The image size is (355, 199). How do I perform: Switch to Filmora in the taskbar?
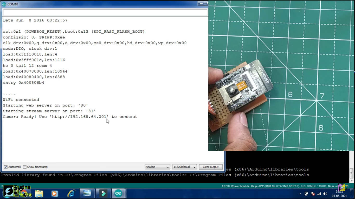(103, 193)
